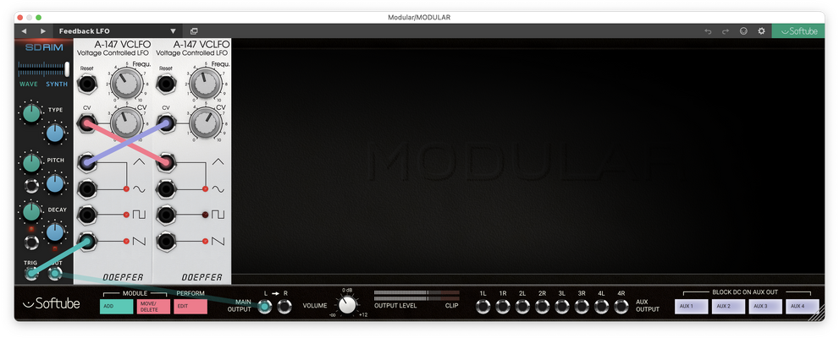
Task: Open the preset browser window icon
Action: tap(194, 31)
